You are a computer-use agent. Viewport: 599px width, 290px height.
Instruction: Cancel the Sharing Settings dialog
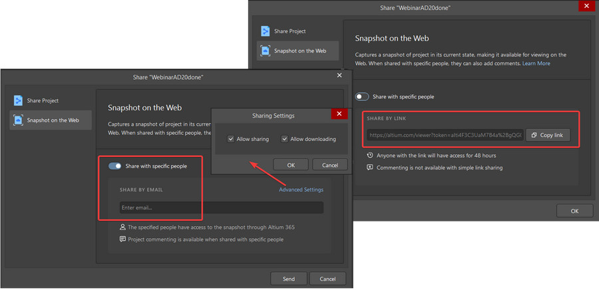[330, 165]
